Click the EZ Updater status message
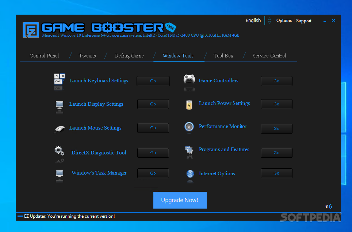The height and width of the screenshot is (232, 352). 69,216
